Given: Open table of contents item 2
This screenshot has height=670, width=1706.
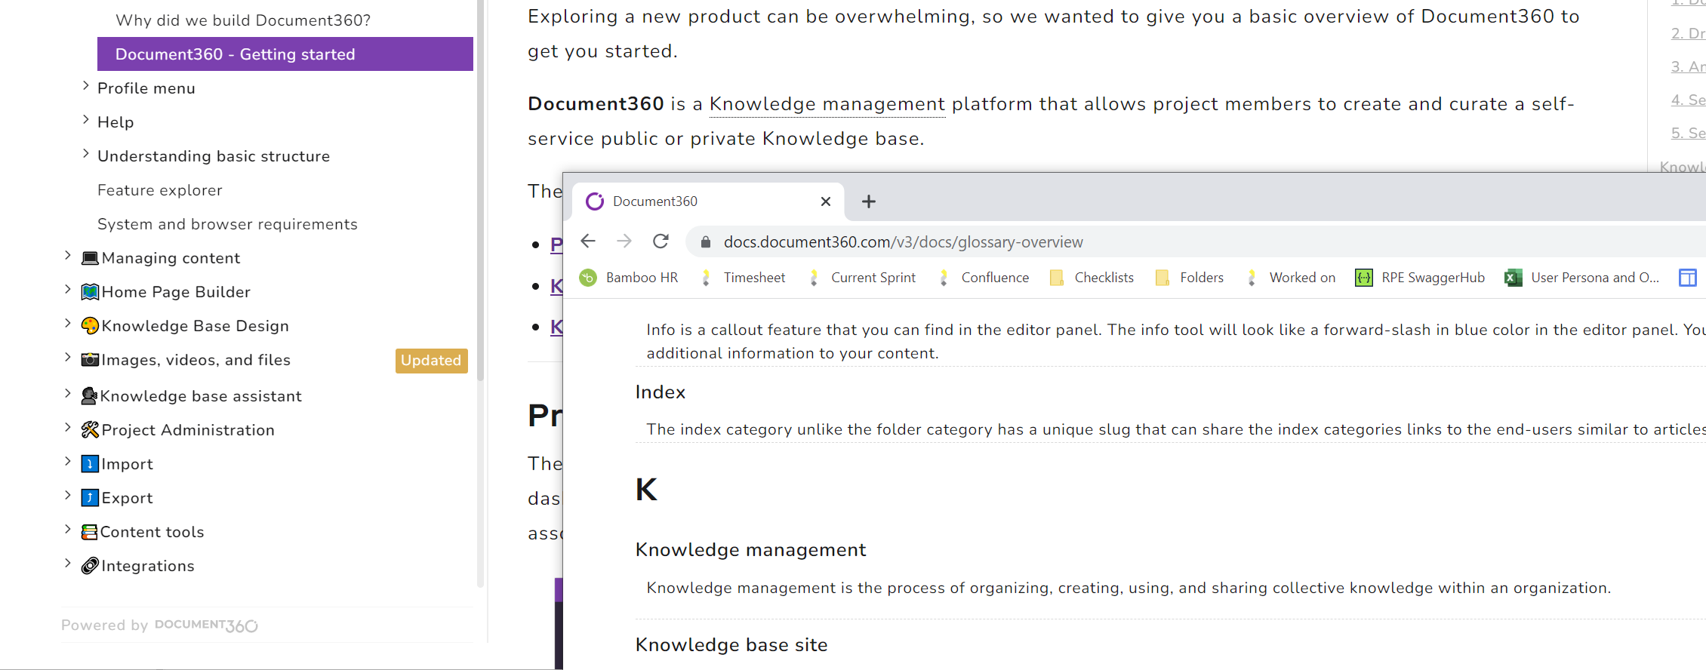Looking at the screenshot, I should pyautogui.click(x=1689, y=33).
